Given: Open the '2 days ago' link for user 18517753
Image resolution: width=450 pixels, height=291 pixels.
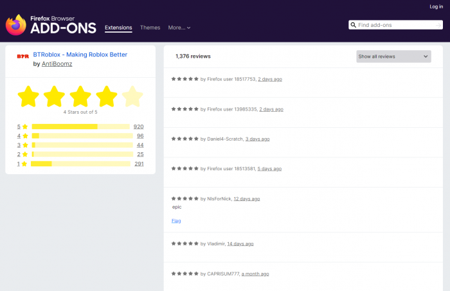Looking at the screenshot, I should point(270,79).
